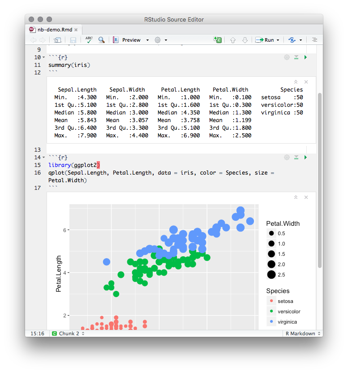Click setosa red swatch in legend

(x=271, y=301)
